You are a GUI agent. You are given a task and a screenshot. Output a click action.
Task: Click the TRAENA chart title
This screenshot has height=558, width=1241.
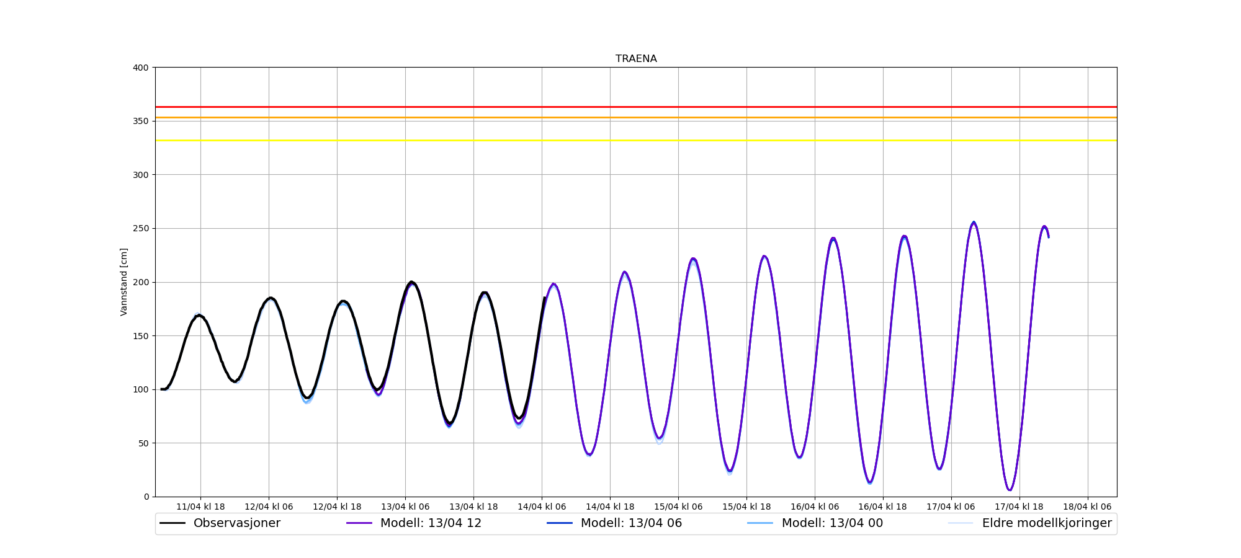click(636, 59)
